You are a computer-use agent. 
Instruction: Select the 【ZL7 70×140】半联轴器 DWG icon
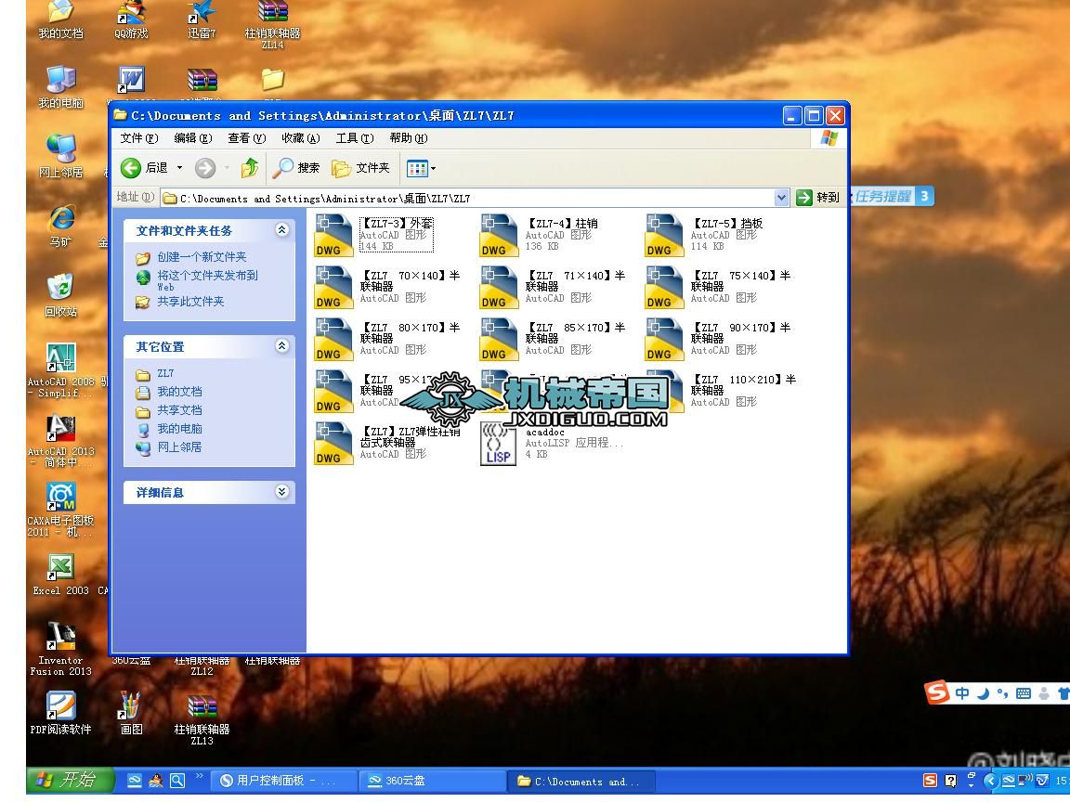tap(333, 287)
